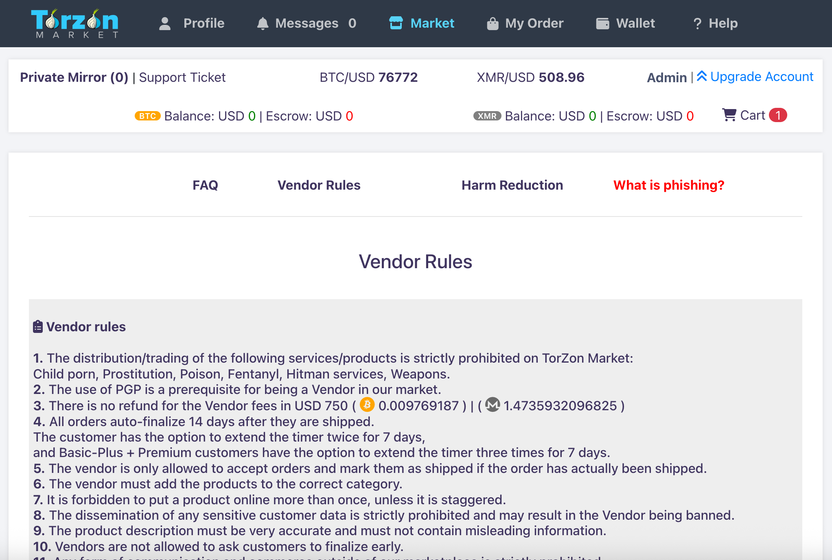Click the red cart count badge
Image resolution: width=832 pixels, height=560 pixels.
click(778, 115)
